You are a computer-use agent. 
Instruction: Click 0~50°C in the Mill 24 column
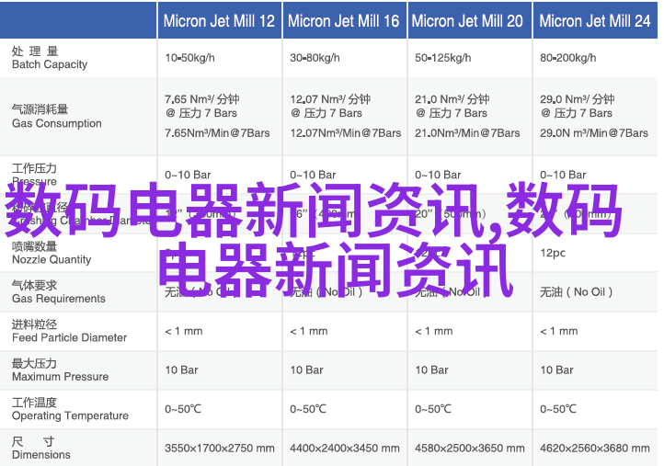[x=558, y=409]
